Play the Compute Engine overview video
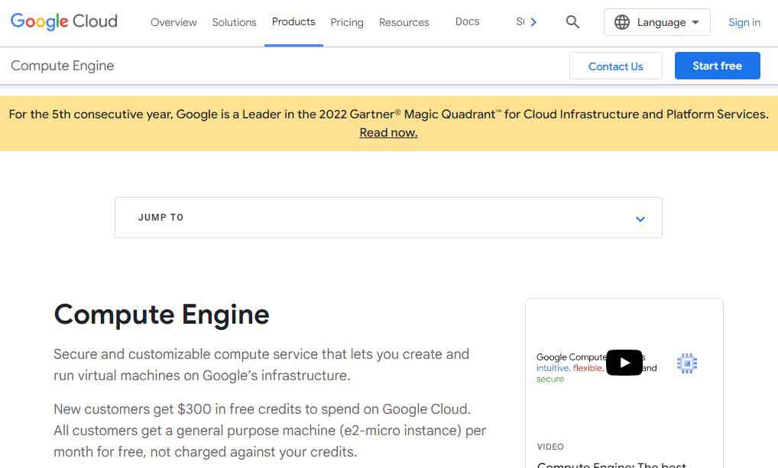 pyautogui.click(x=624, y=363)
